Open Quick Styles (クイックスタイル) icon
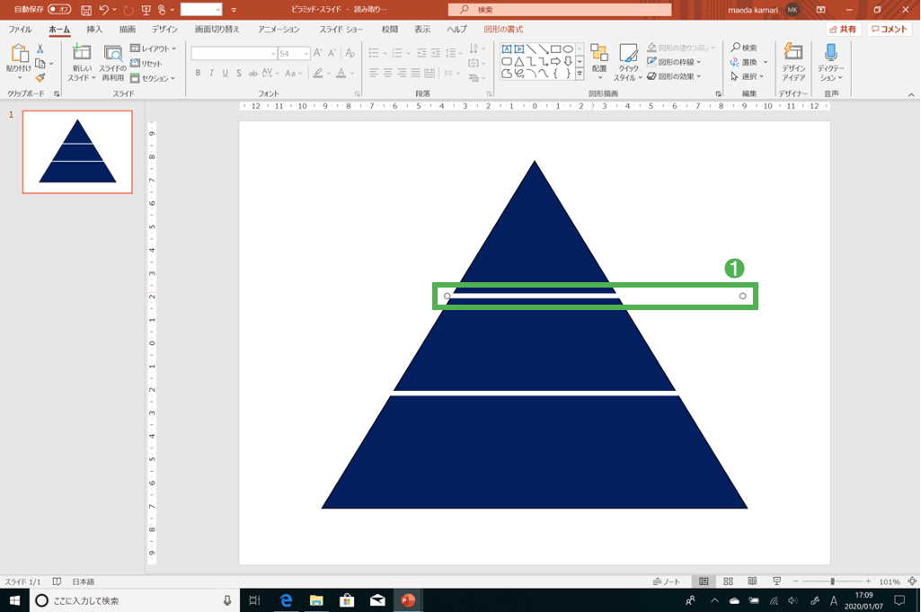Image resolution: width=921 pixels, height=612 pixels. [x=628, y=53]
